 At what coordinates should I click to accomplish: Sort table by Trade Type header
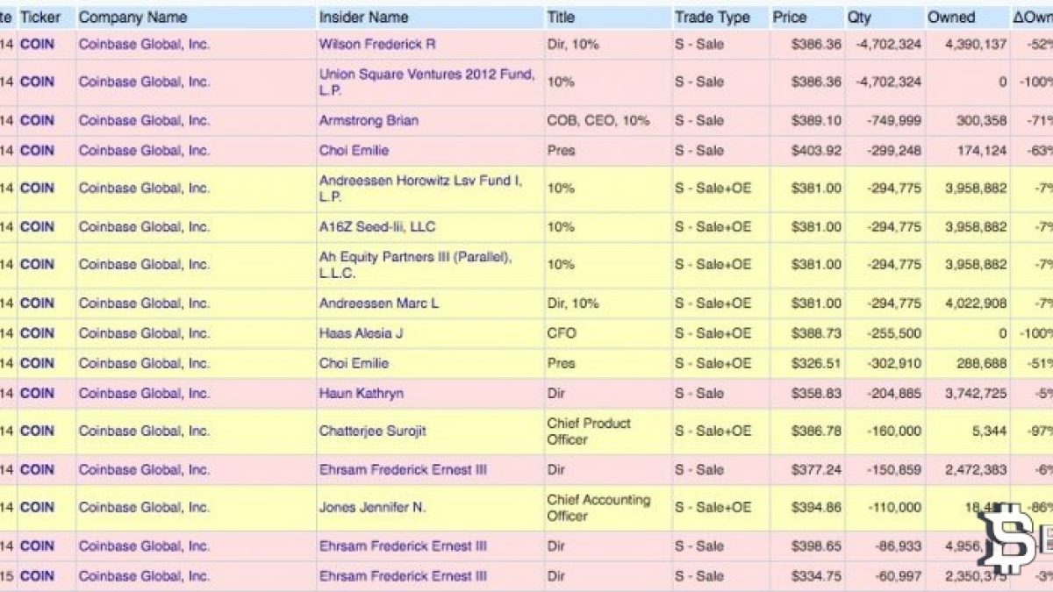point(713,18)
